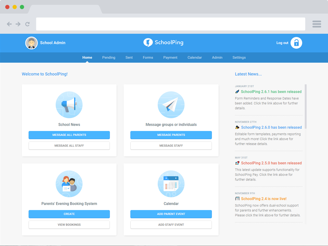The width and height of the screenshot is (328, 246).
Task: Click CREATE for Parents' Evening booking
Action: [x=69, y=214]
